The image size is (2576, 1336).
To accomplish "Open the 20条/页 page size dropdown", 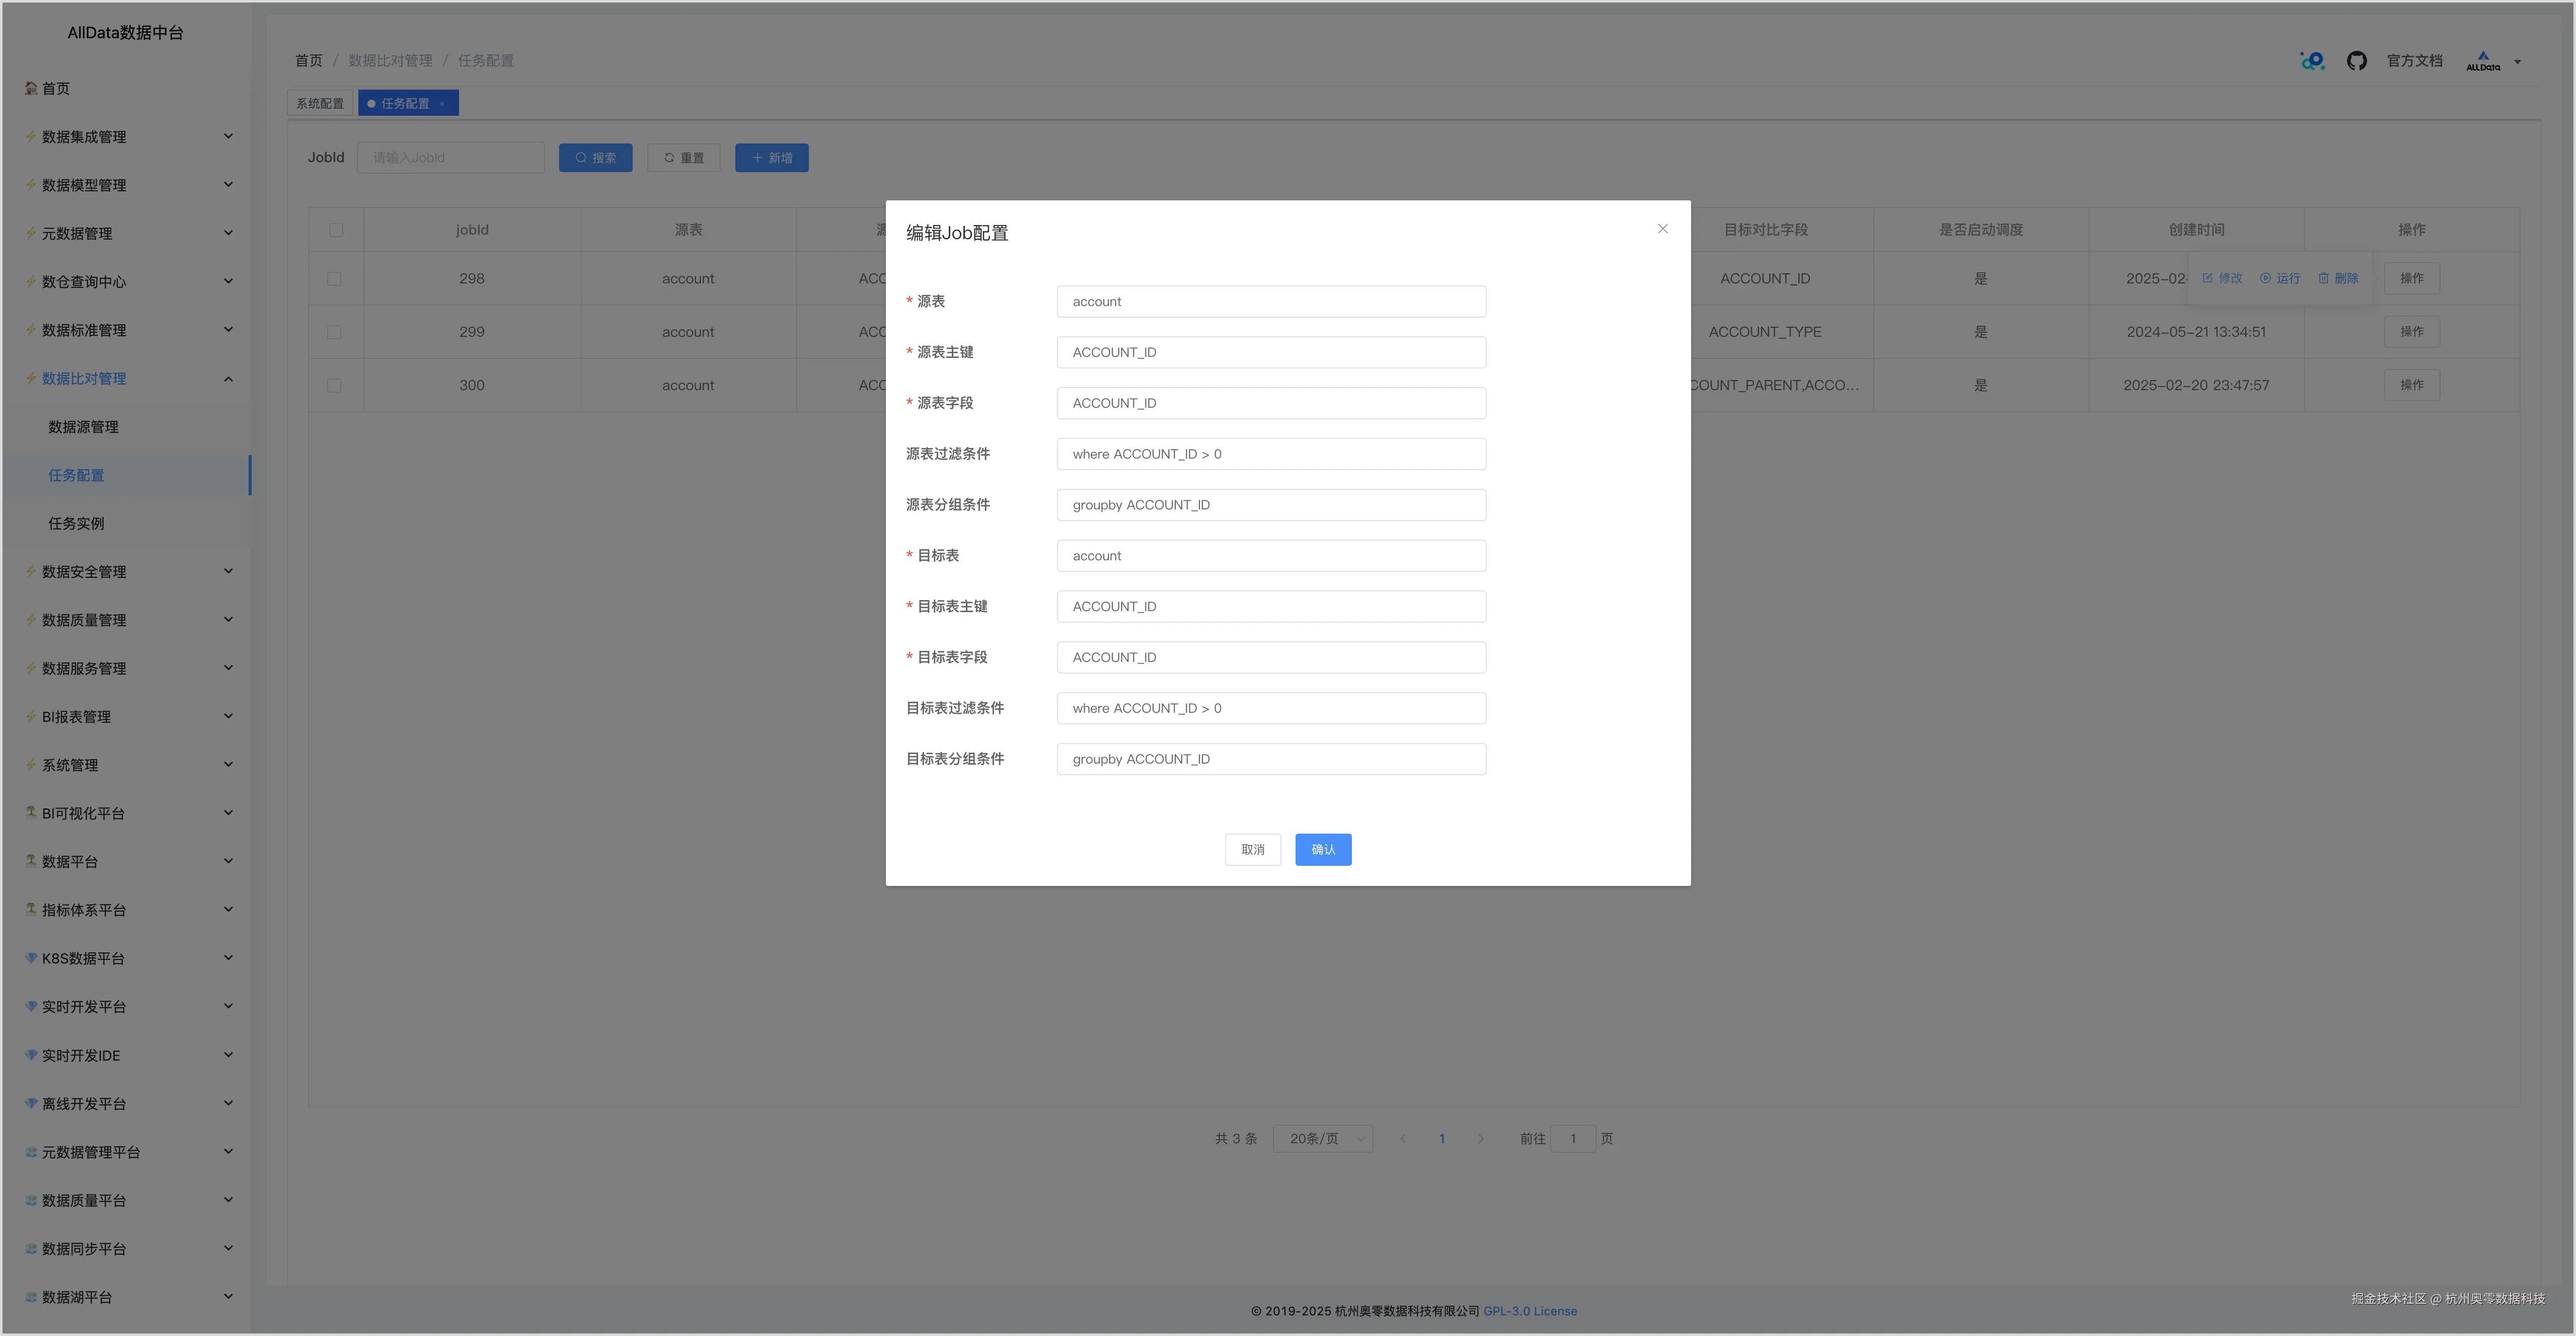I will (1322, 1138).
